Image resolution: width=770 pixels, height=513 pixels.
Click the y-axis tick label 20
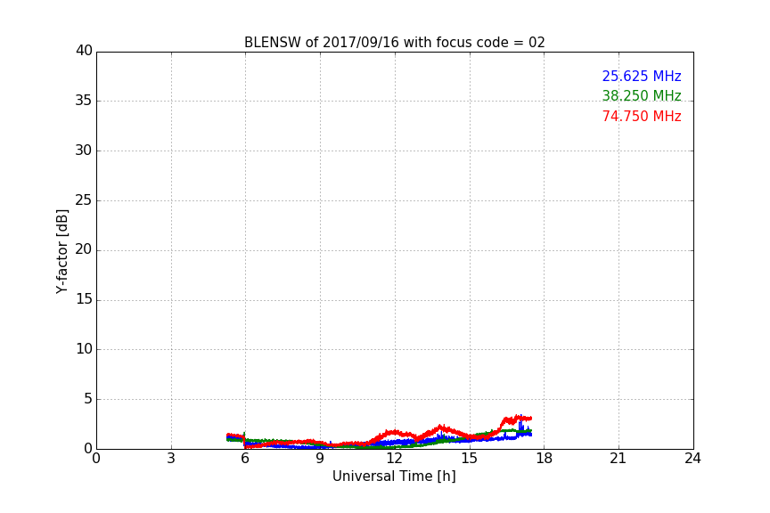(x=84, y=249)
